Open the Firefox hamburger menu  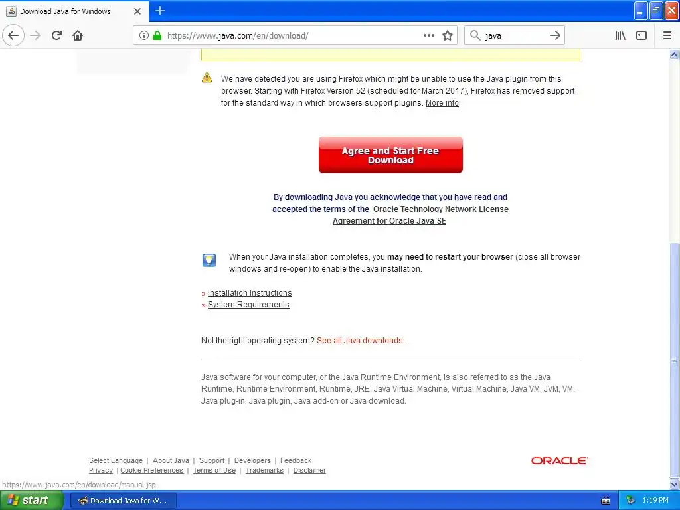point(667,36)
